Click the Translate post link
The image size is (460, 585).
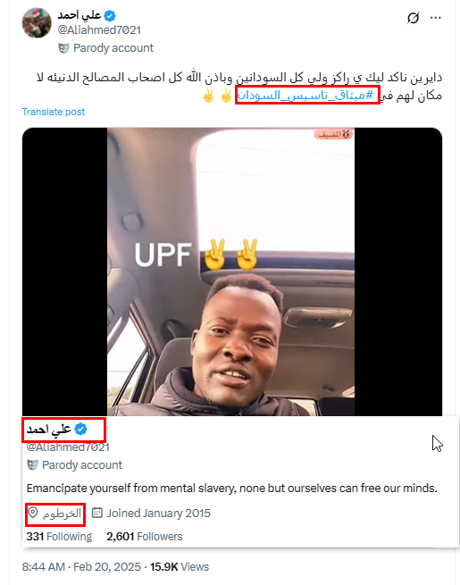tap(54, 112)
